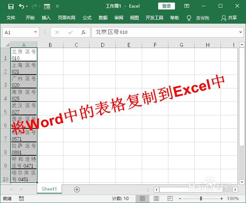Select cell containing 武汉 区号 027
The width and height of the screenshot is (246, 203).
[24, 108]
